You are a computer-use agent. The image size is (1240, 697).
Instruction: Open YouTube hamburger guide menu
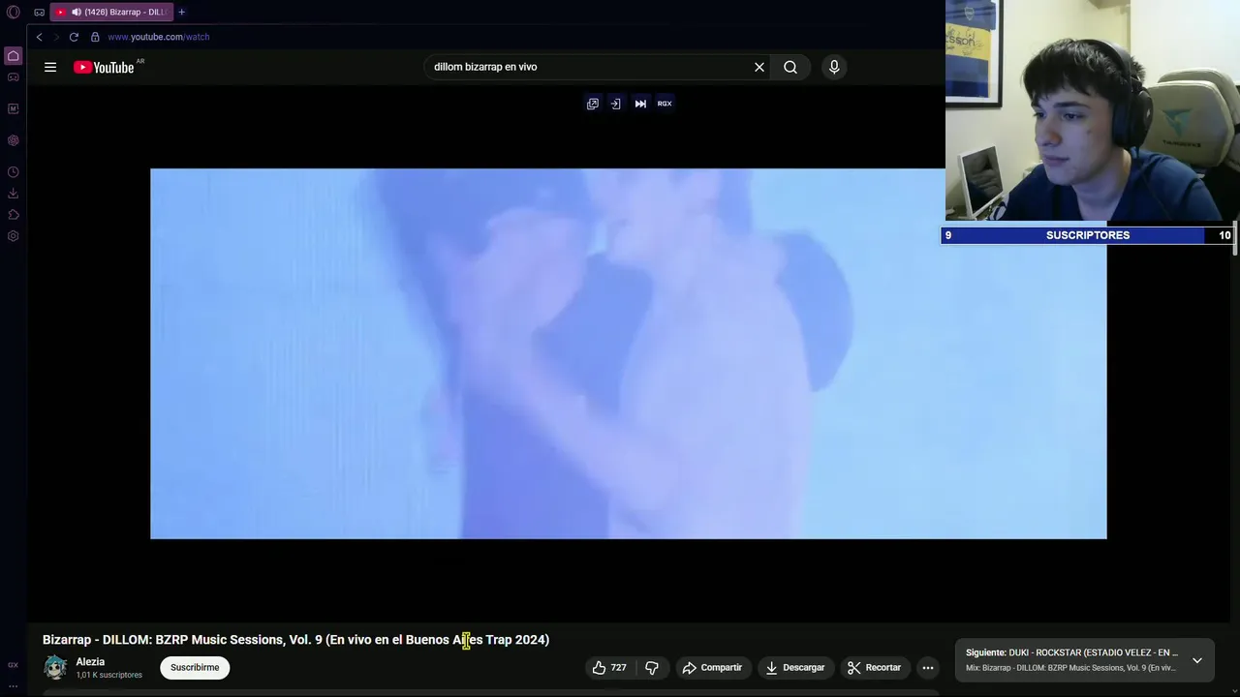(x=50, y=67)
